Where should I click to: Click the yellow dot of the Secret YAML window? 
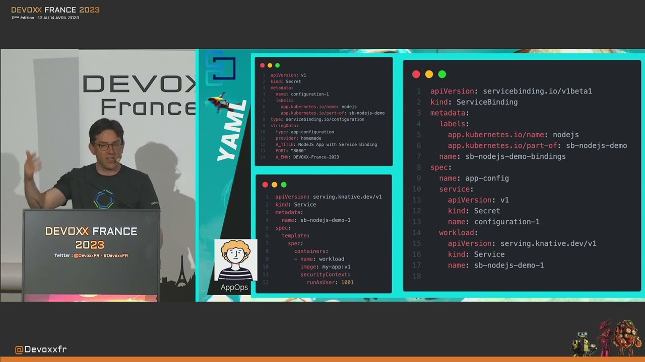[270, 65]
